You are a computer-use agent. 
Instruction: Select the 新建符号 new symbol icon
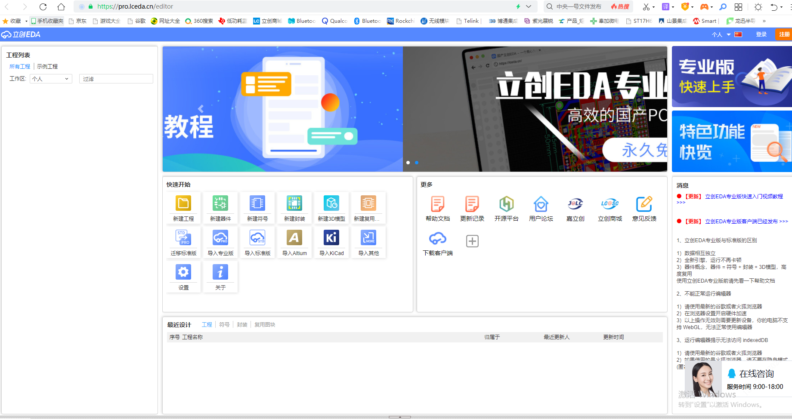[x=257, y=203]
